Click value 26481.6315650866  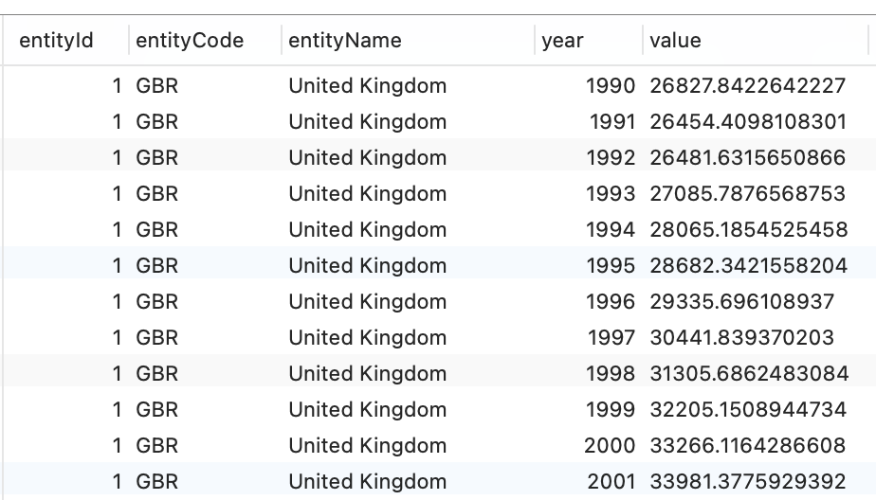747,158
